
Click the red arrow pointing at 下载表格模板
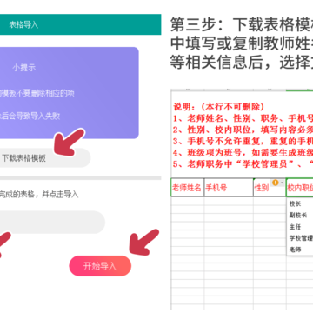[69, 142]
